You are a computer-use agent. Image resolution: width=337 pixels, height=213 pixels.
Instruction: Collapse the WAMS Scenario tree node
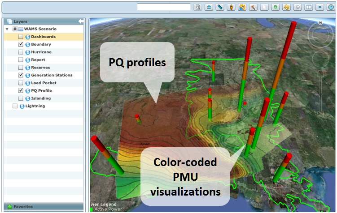click(7, 29)
